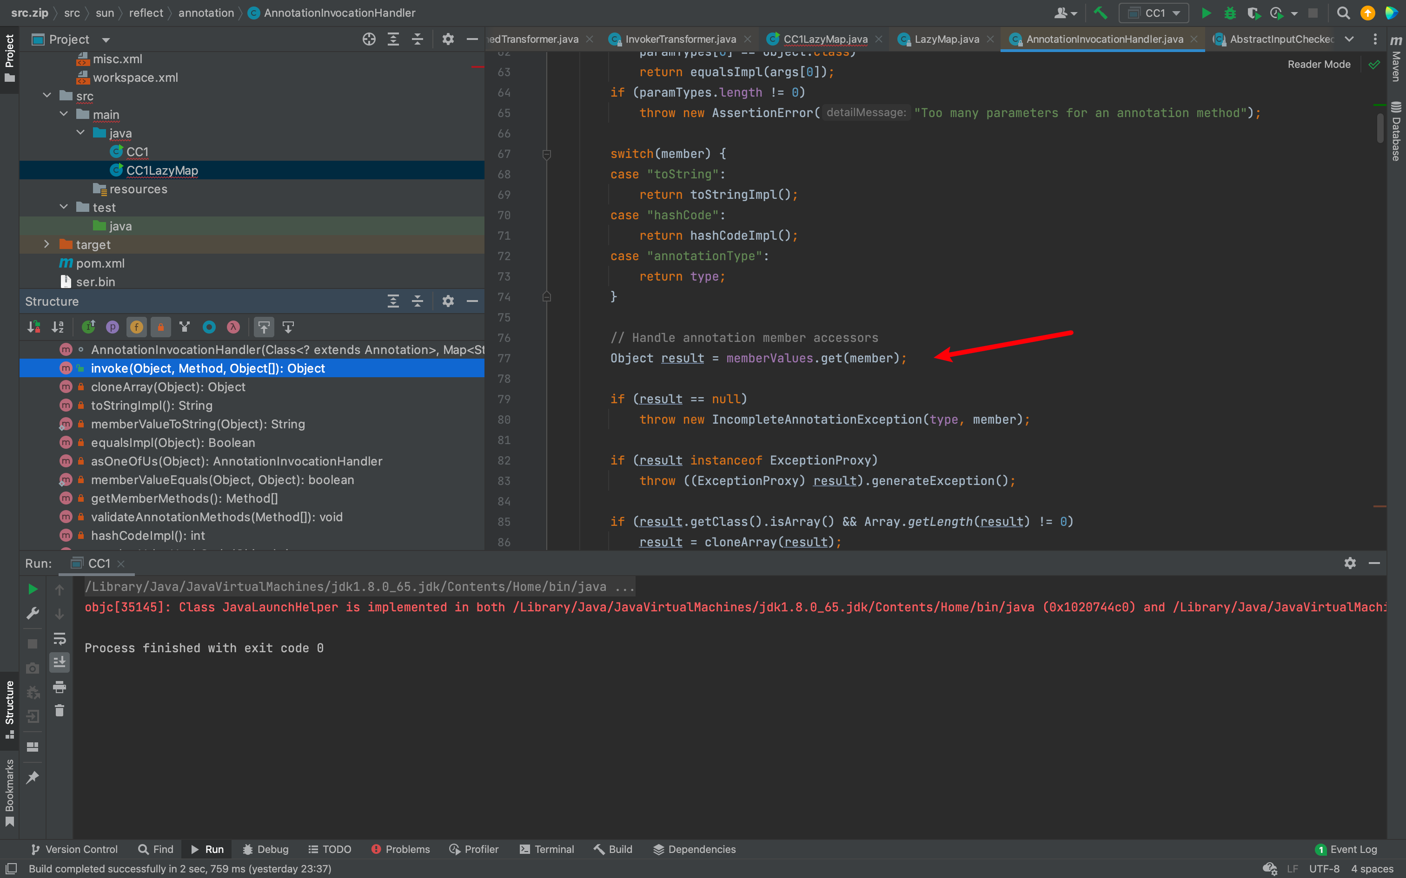Open Database tool window sidebar
This screenshot has width=1406, height=878.
tap(1396, 131)
